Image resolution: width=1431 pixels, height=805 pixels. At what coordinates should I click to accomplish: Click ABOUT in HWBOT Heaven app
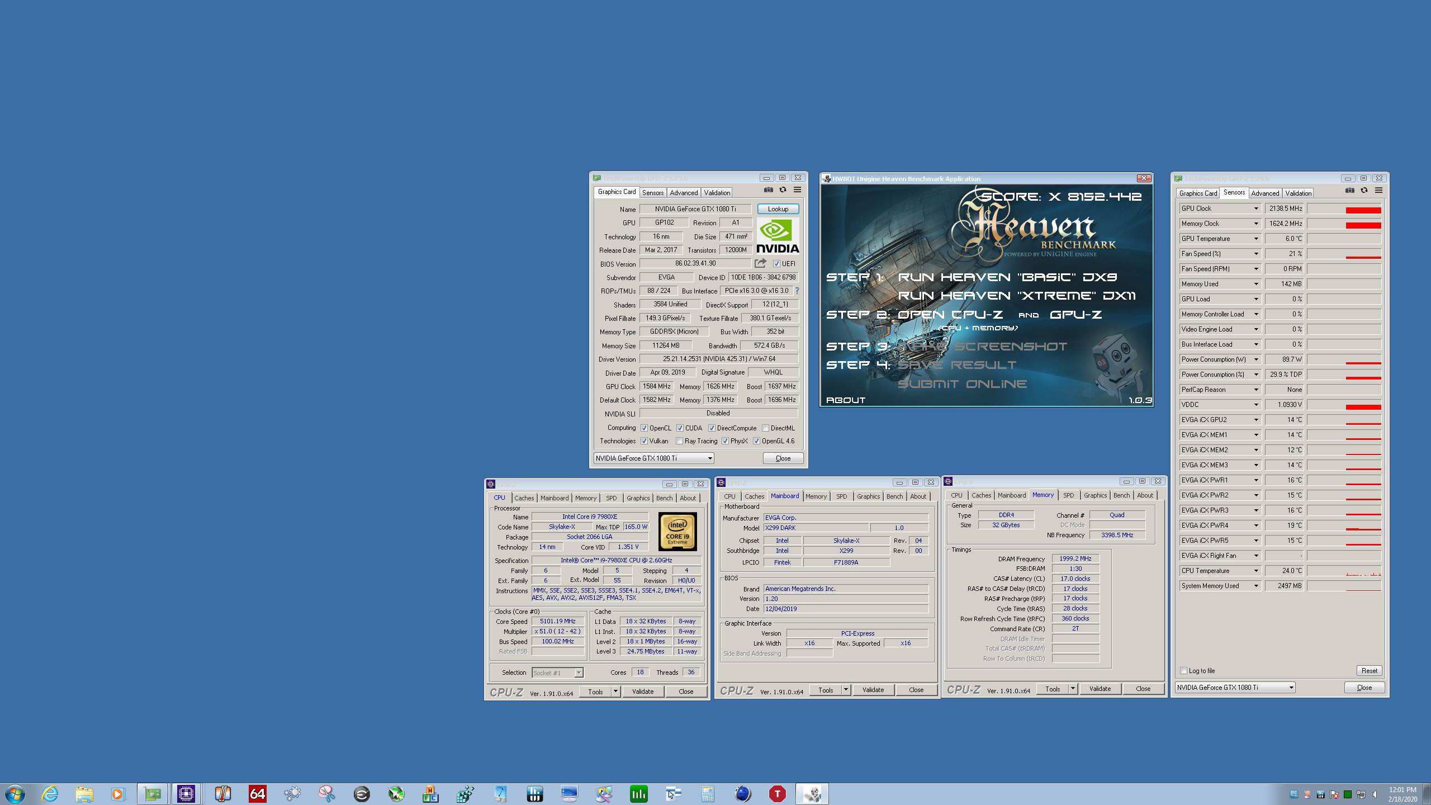click(x=846, y=400)
